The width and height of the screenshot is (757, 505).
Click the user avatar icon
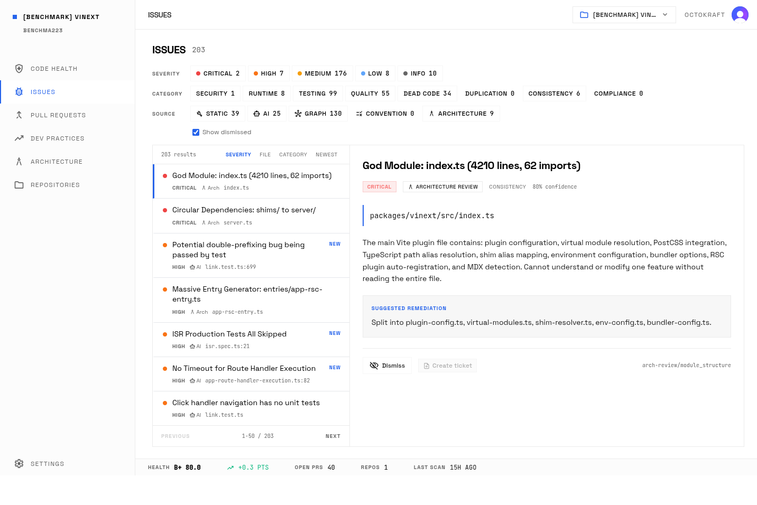click(x=740, y=15)
